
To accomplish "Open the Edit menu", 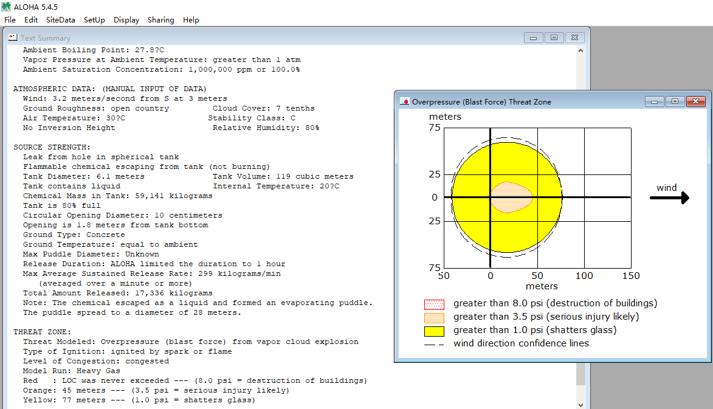I will (31, 20).
